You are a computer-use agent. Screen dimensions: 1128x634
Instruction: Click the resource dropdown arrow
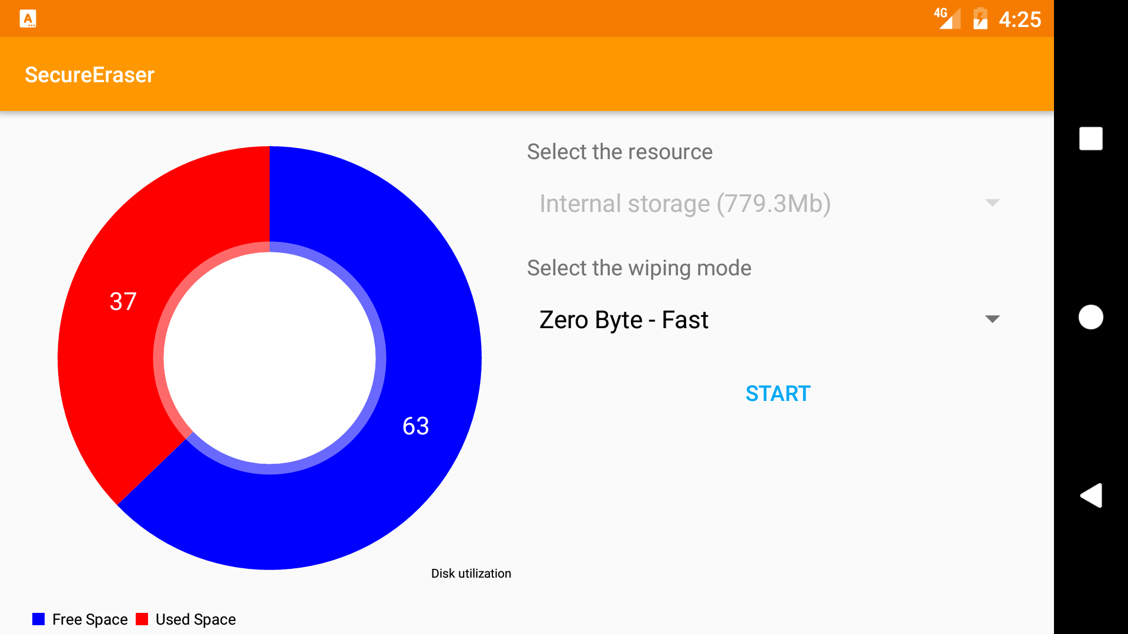pos(992,203)
